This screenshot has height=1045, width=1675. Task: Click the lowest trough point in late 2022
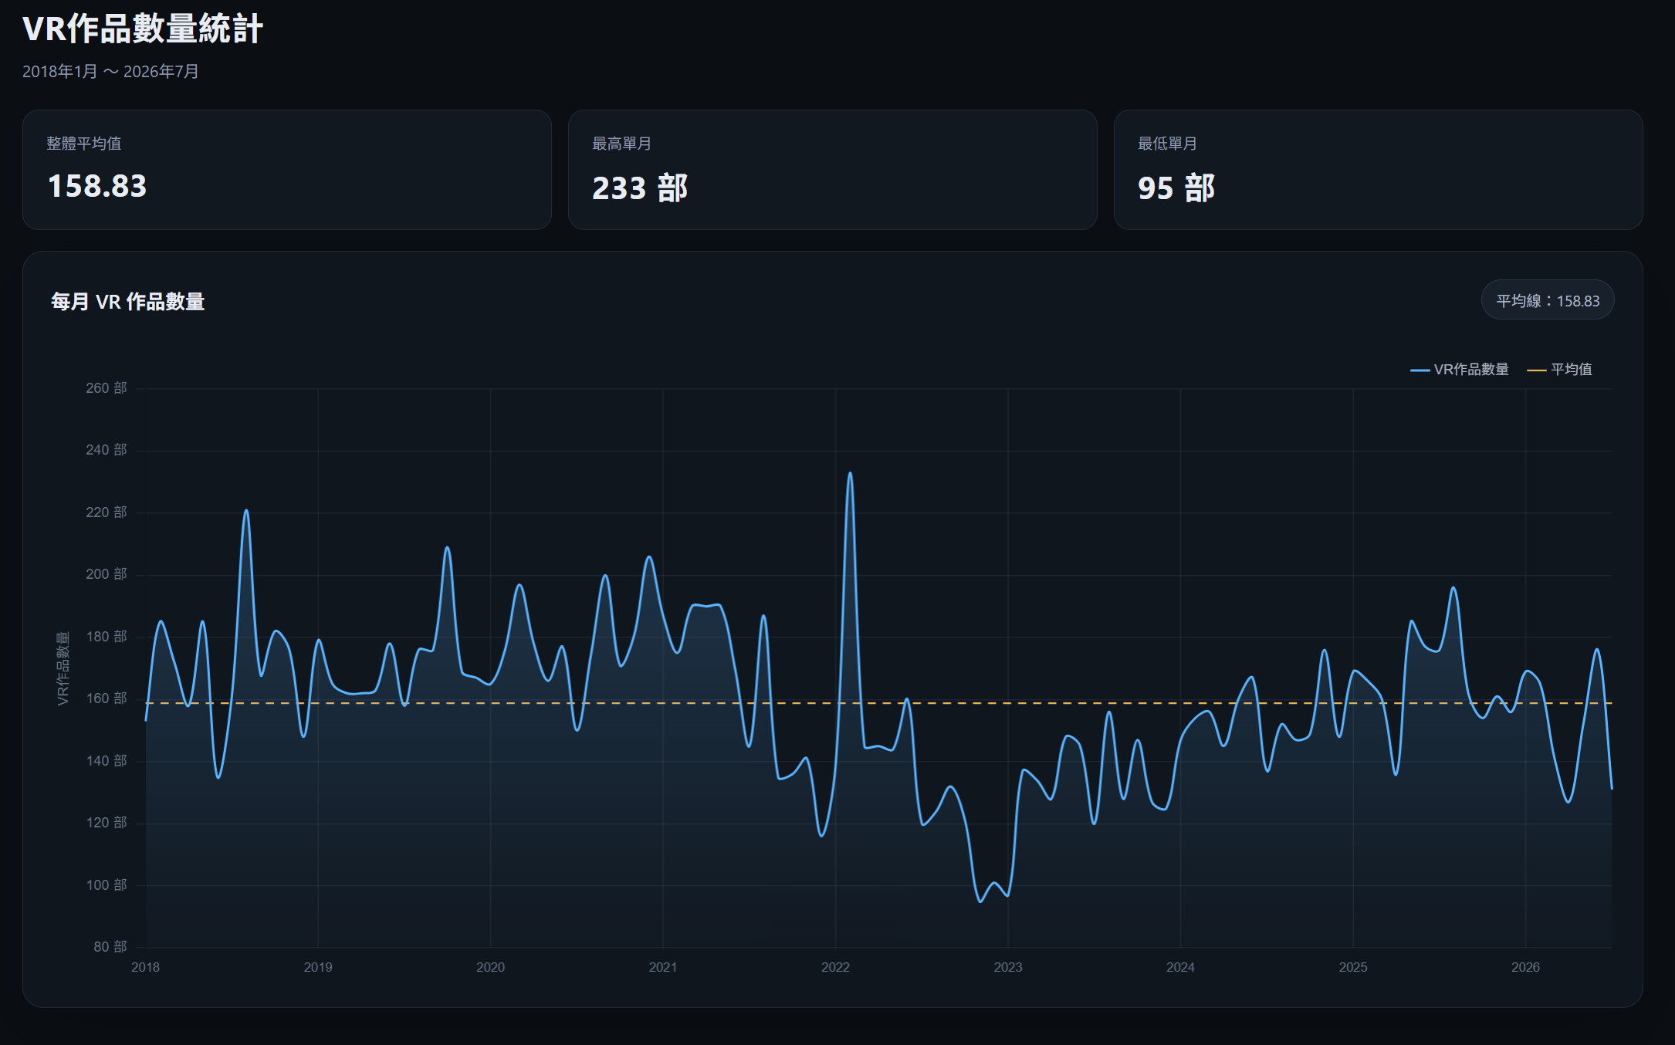[x=980, y=901]
